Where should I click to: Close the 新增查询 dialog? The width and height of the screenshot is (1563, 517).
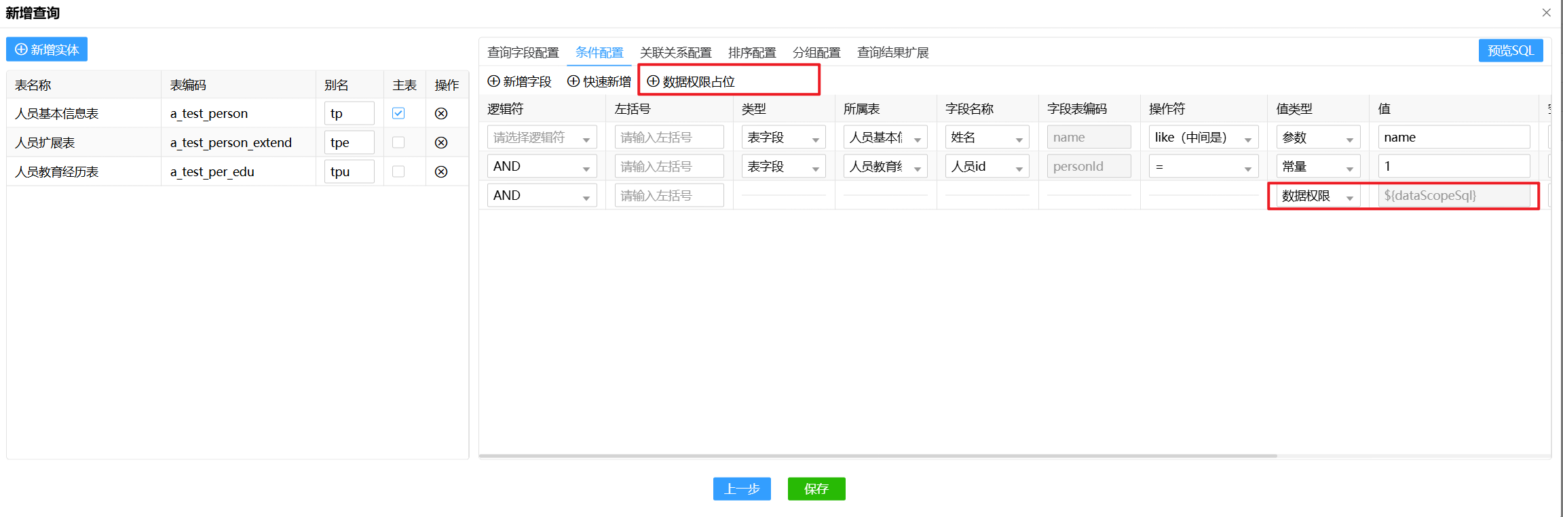(1547, 12)
